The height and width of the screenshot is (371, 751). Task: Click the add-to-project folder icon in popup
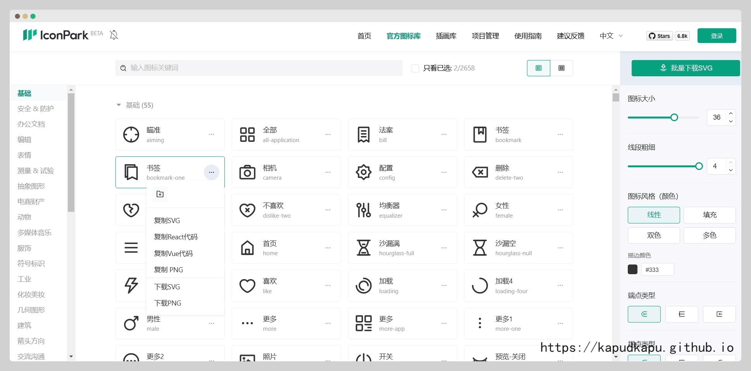[160, 194]
